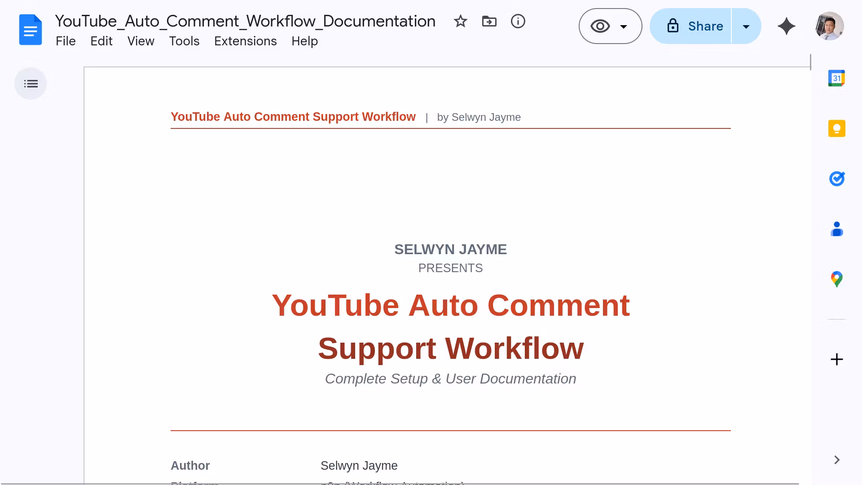Viewport: 862px width, 485px height.
Task: Click the document title name
Action: 245,21
